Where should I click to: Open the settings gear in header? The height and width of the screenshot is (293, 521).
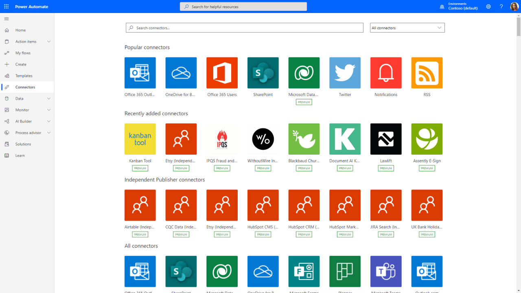tap(488, 7)
